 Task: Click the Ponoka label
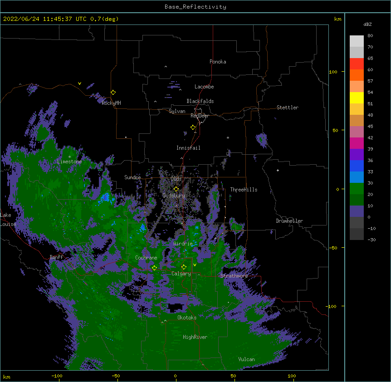coord(218,62)
